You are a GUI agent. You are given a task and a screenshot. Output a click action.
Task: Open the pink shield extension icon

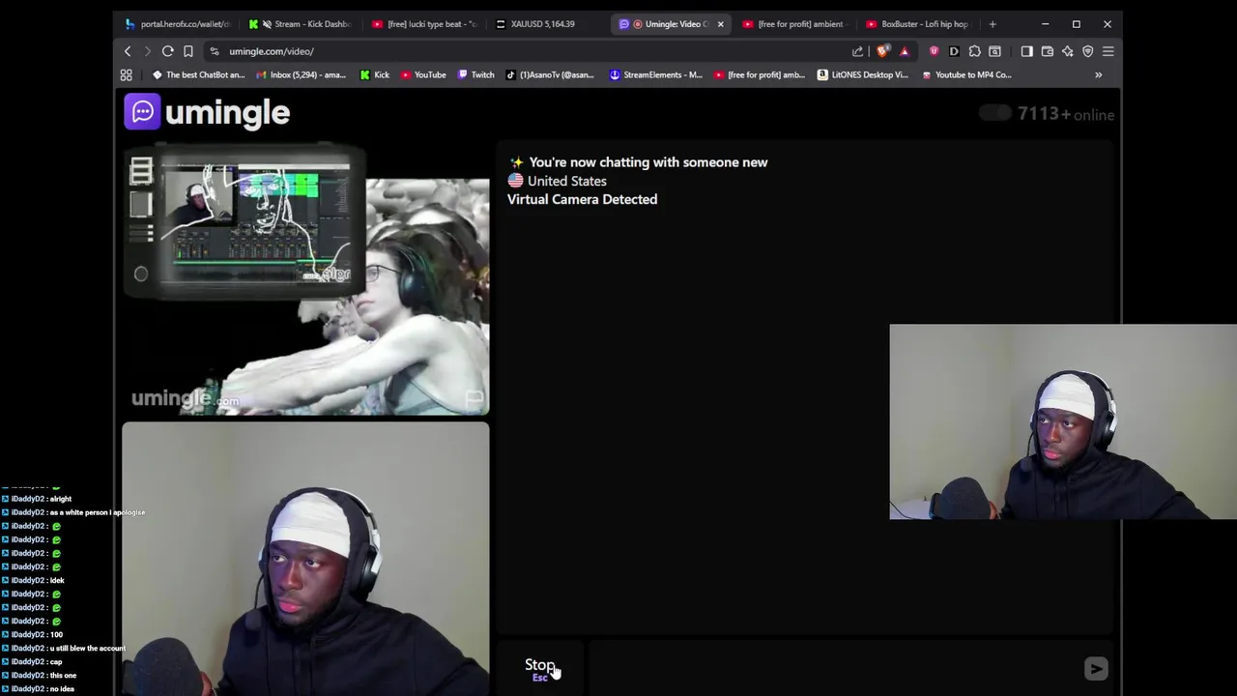tap(934, 51)
